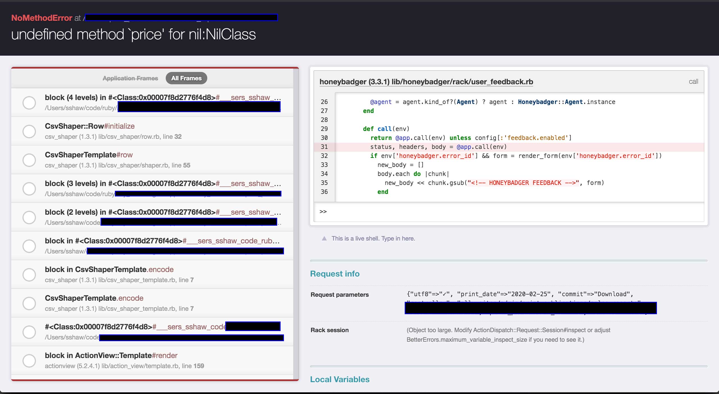Select the radio button for CsvShaperTemplate.encode frame
719x394 pixels.
pyautogui.click(x=29, y=303)
